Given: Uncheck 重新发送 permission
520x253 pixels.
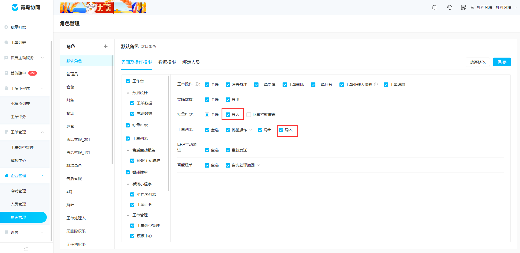Looking at the screenshot, I should 228,150.
